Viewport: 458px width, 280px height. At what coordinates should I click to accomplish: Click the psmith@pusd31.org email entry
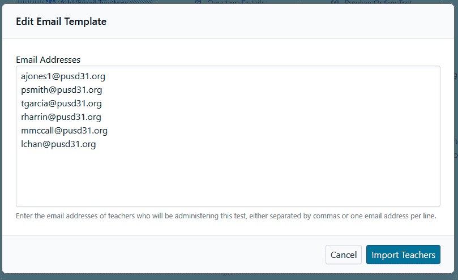[61, 89]
